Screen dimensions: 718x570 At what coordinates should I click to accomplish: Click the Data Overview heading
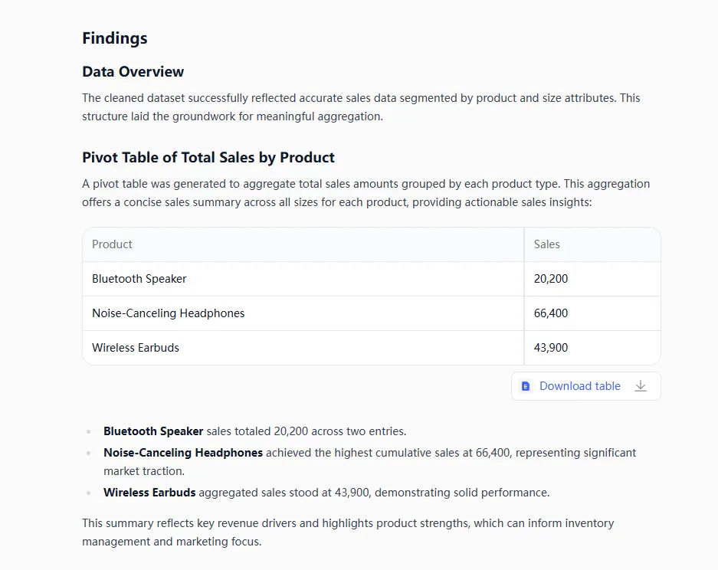click(x=133, y=72)
